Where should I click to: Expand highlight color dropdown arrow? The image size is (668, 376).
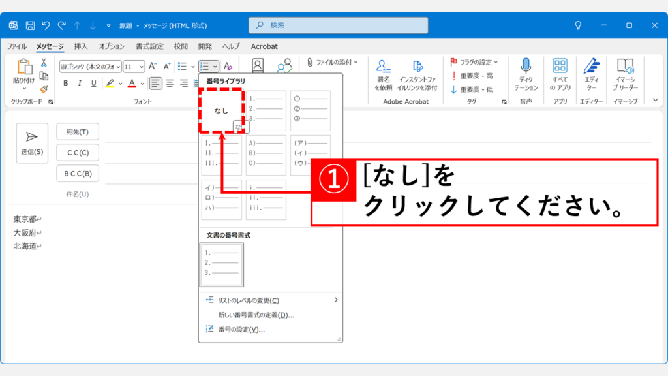(121, 84)
